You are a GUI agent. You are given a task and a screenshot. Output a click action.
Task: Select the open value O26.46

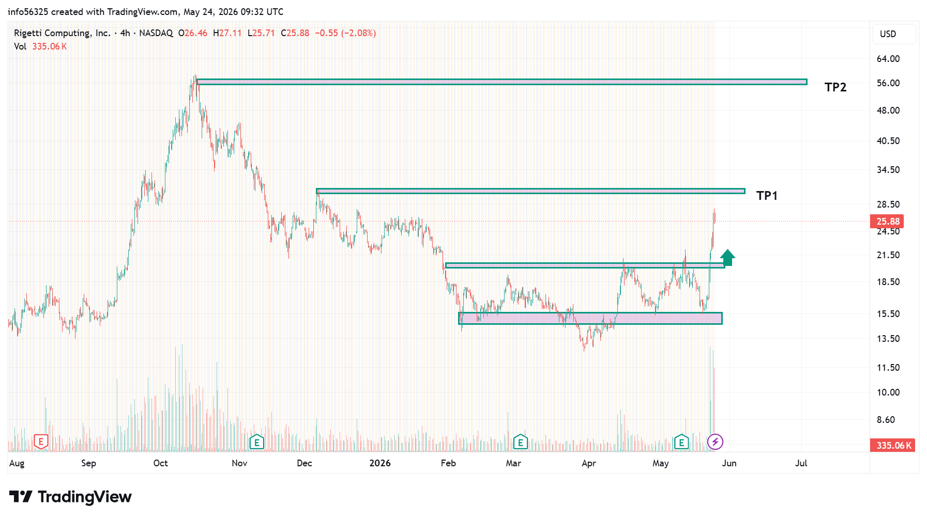click(193, 33)
